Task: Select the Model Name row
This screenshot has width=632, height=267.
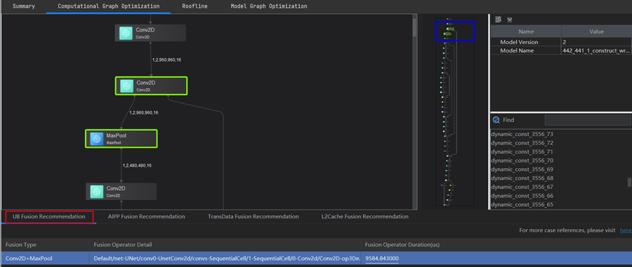Action: pyautogui.click(x=561, y=50)
